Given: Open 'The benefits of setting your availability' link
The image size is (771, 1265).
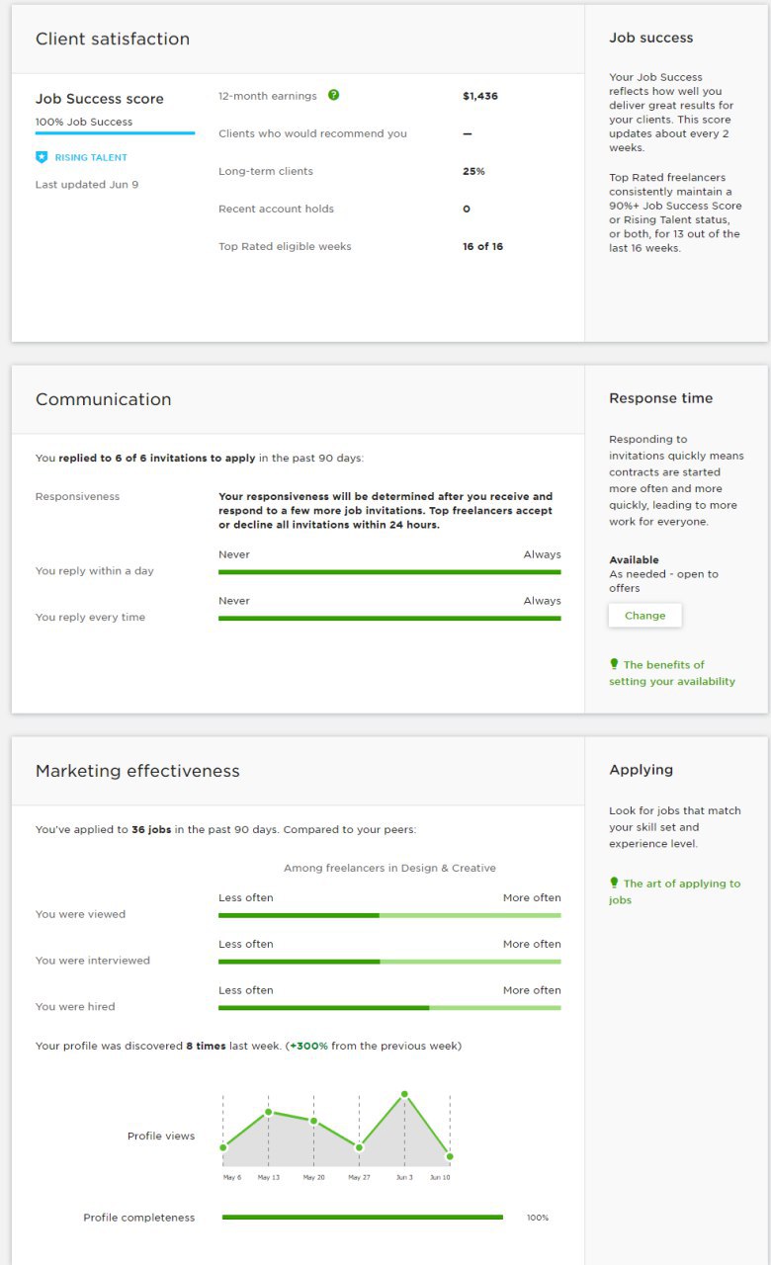Looking at the screenshot, I should 672,673.
